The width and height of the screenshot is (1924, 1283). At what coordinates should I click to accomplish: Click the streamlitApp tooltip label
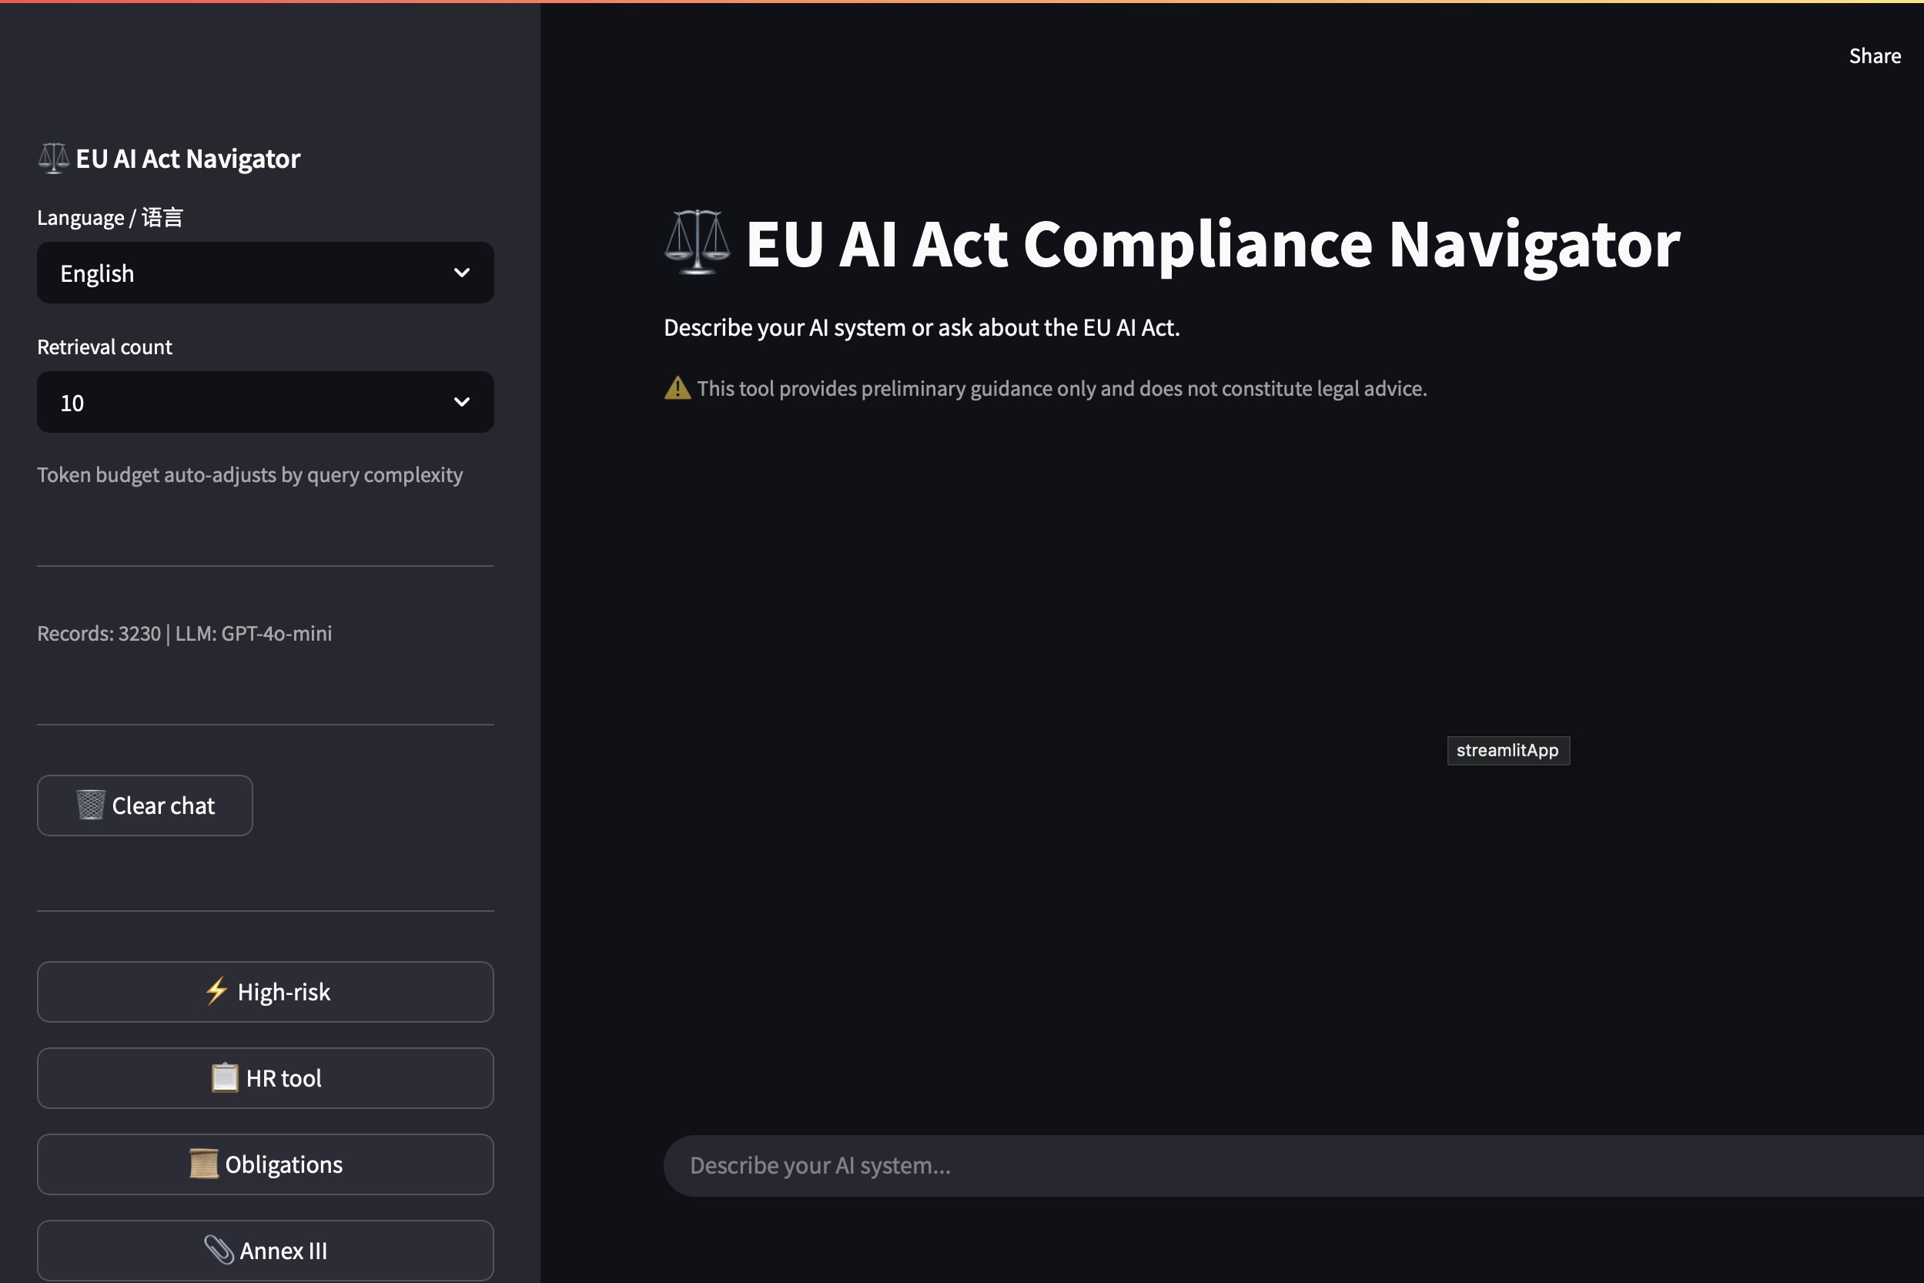(1507, 750)
